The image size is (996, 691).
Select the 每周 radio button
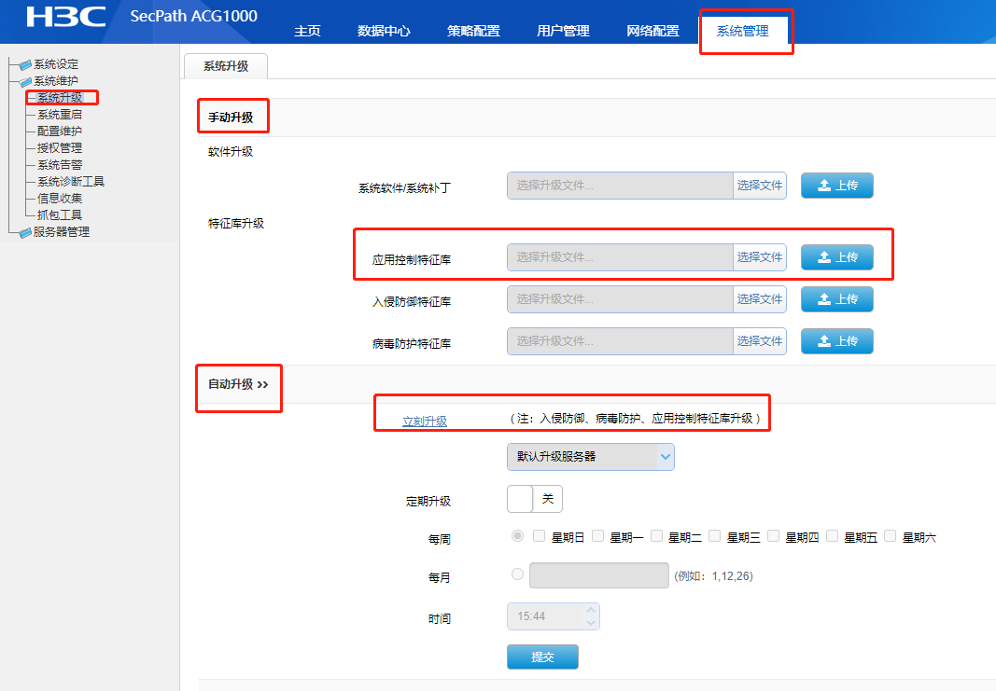coord(518,535)
